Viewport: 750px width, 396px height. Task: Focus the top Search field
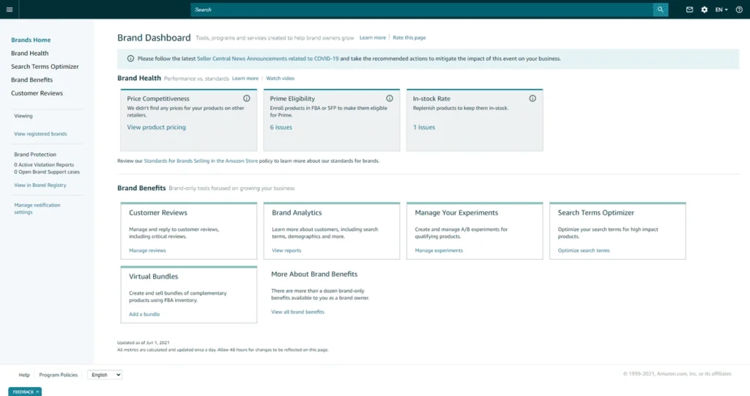tap(422, 10)
